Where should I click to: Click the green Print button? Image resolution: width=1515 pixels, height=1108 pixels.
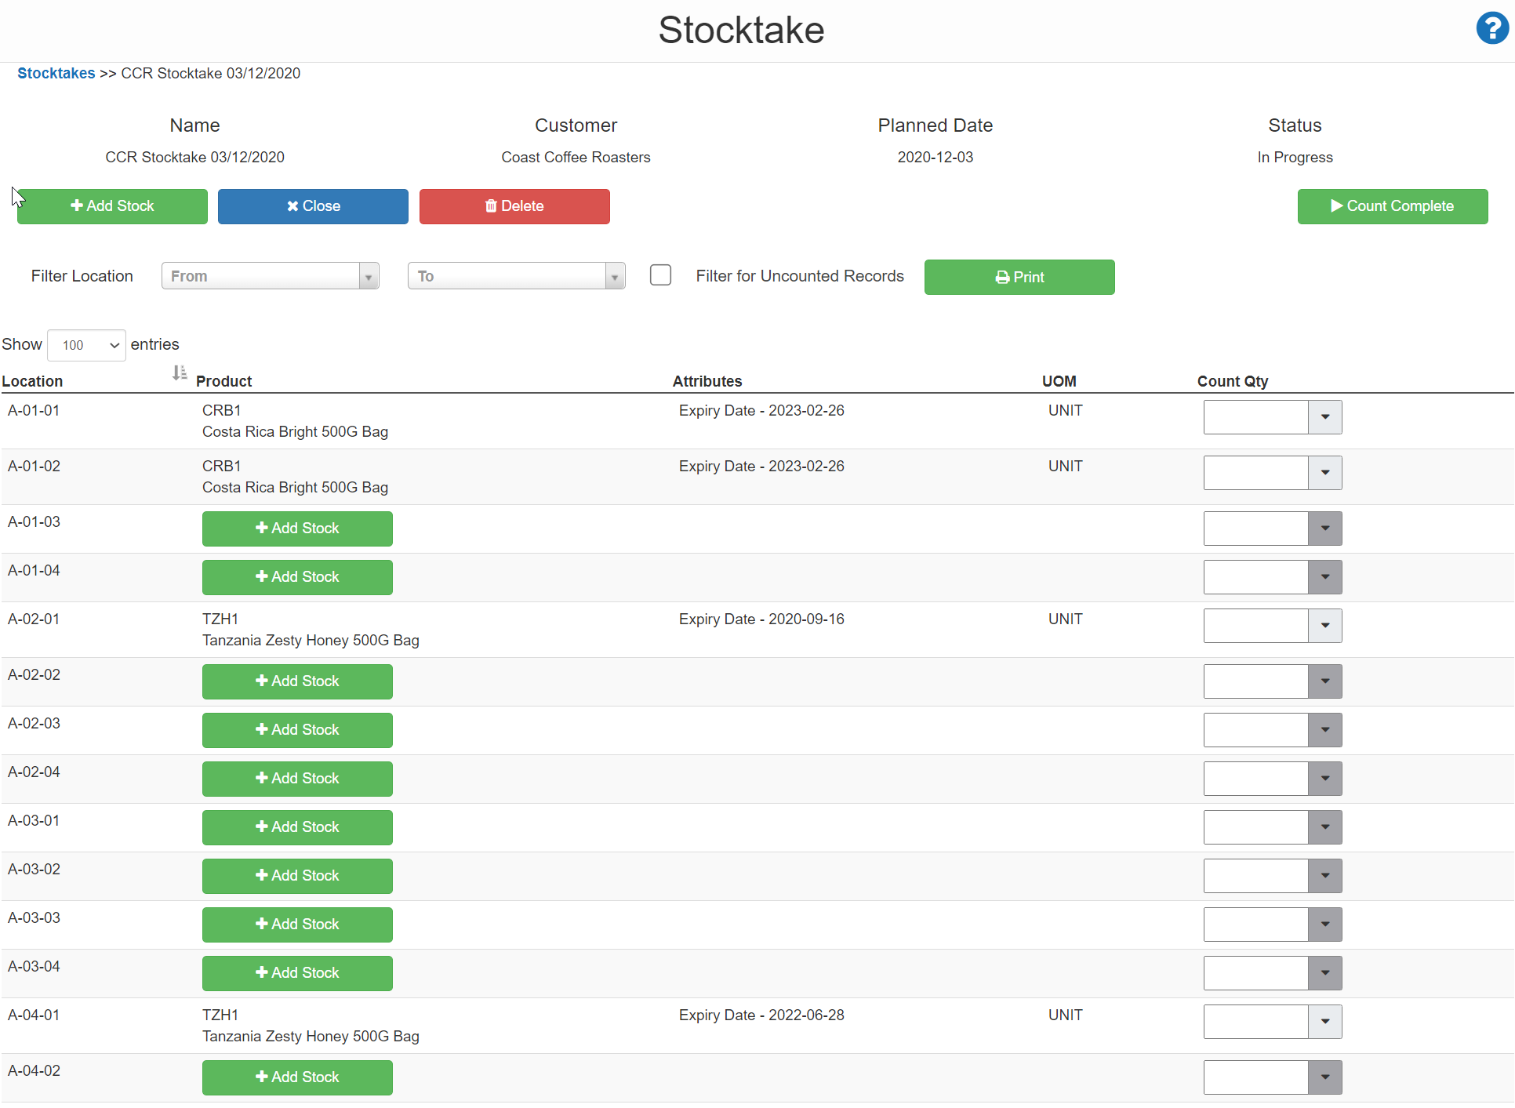1019,277
